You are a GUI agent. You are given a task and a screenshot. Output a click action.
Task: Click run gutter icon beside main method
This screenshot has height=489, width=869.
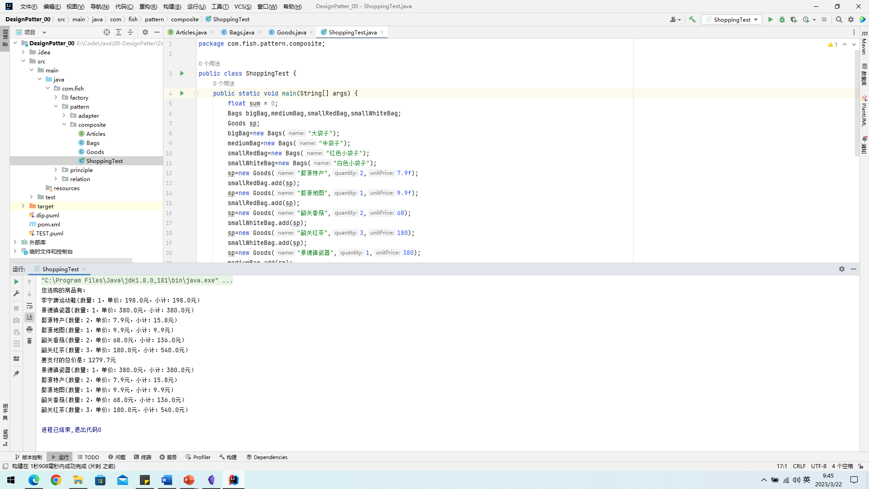click(x=182, y=93)
